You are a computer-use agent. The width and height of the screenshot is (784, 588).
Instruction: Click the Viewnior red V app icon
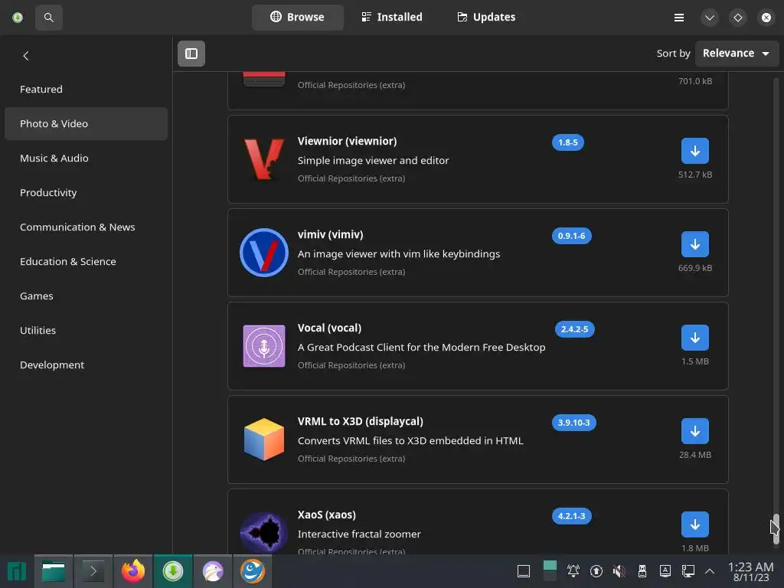coord(264,159)
